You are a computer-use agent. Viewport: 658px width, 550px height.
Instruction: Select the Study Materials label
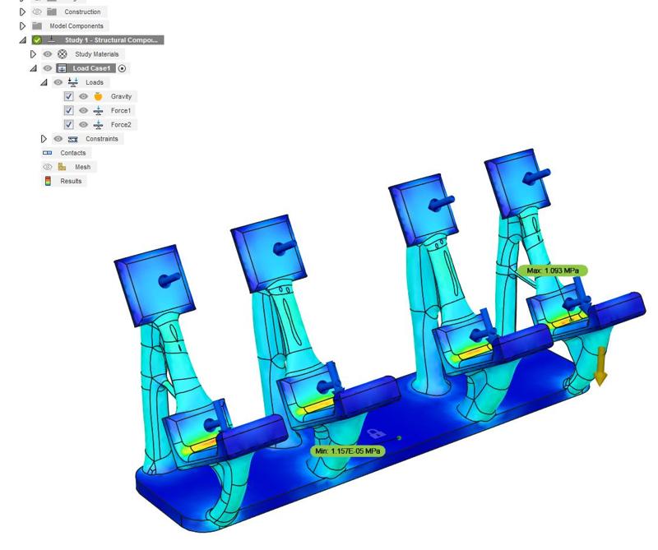pos(96,54)
